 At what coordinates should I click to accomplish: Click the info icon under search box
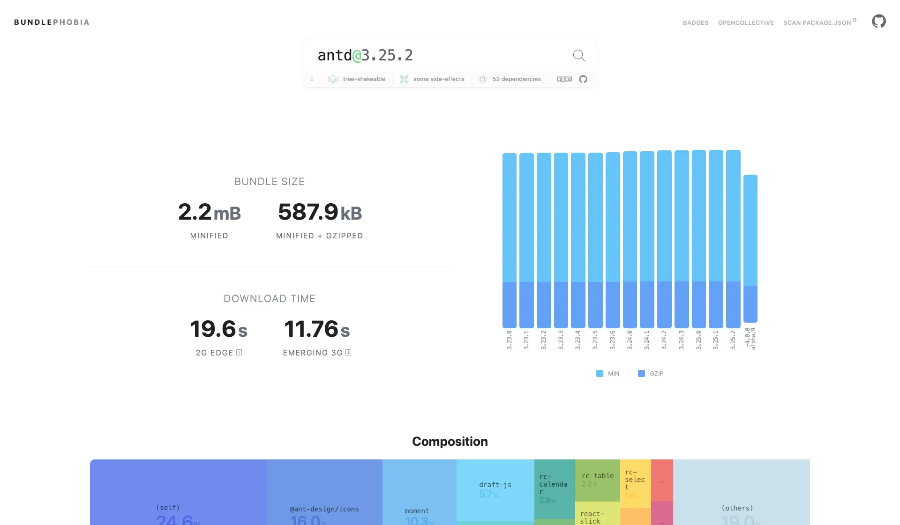click(x=312, y=79)
